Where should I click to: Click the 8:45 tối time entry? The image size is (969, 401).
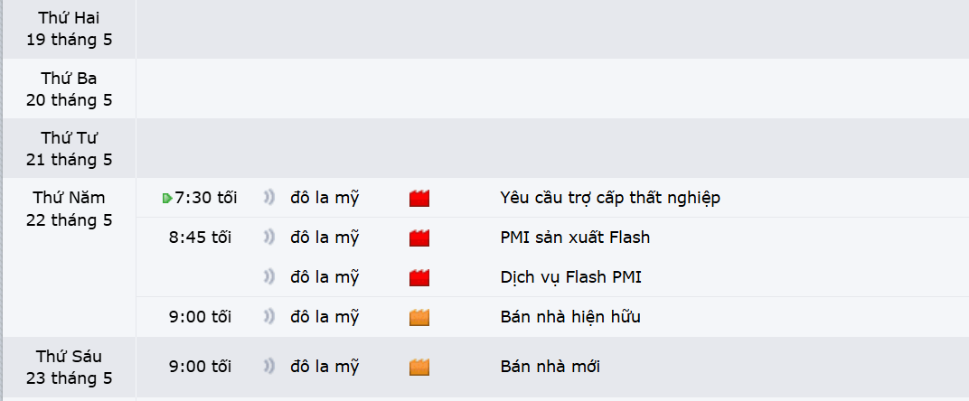[201, 238]
